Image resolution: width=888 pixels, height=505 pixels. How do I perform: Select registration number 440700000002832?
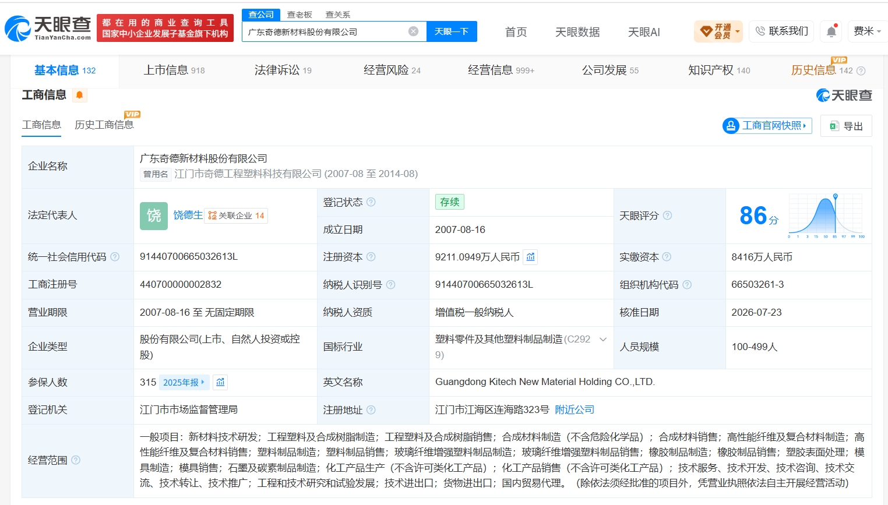[x=181, y=284]
